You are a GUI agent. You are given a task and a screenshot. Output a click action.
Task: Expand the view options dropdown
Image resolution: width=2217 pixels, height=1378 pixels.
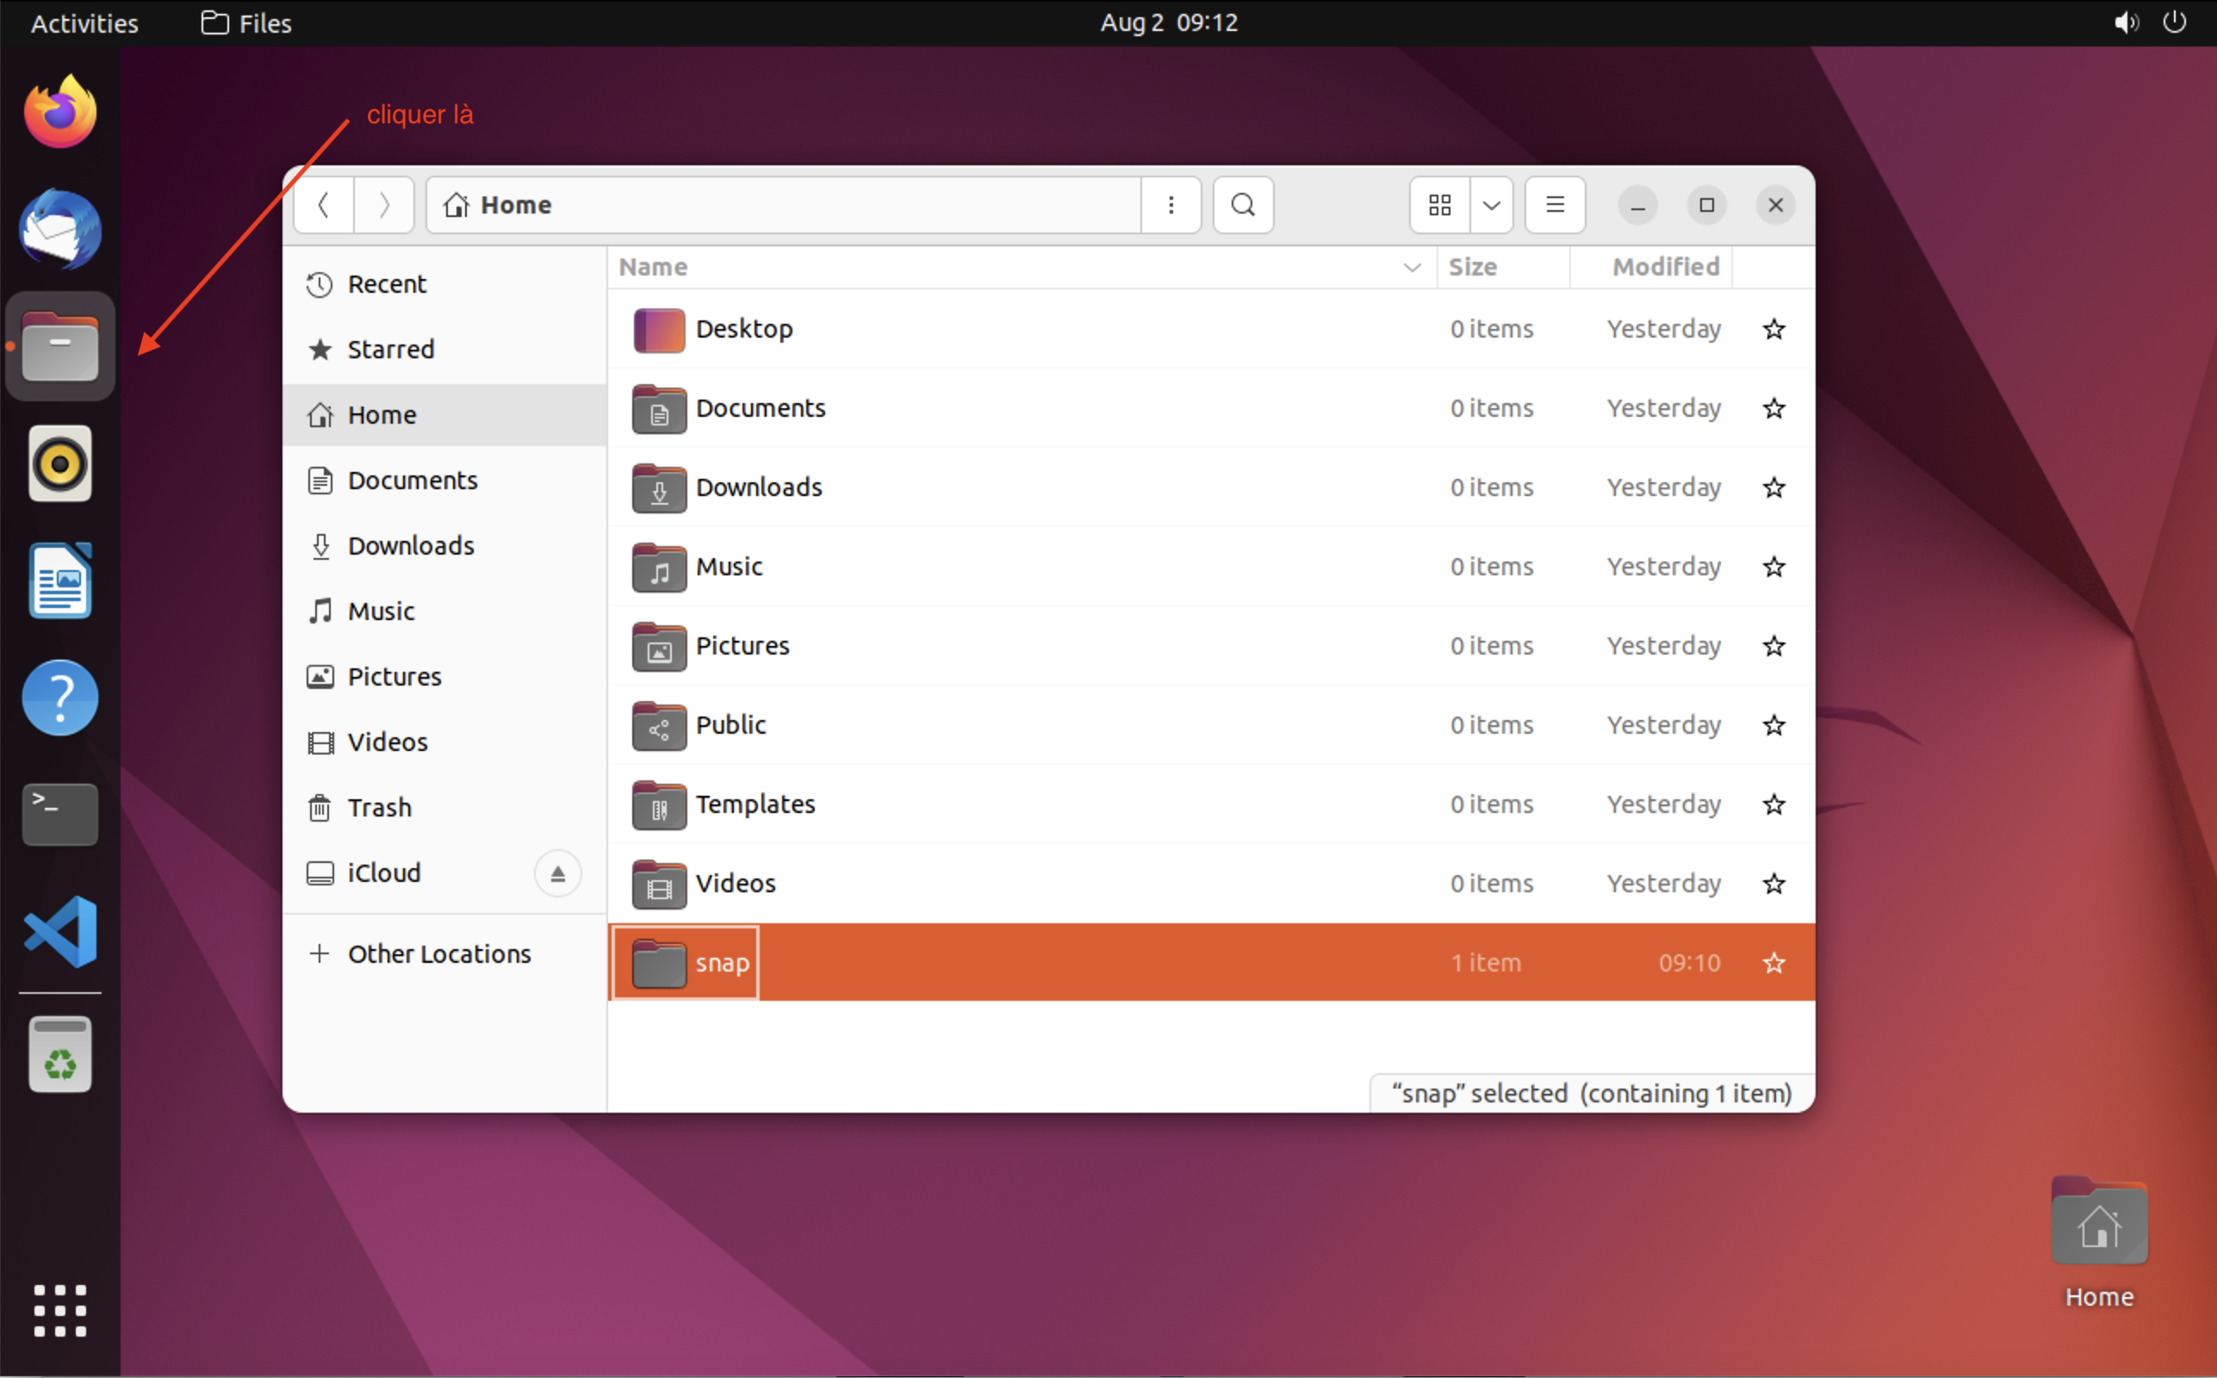click(1492, 203)
